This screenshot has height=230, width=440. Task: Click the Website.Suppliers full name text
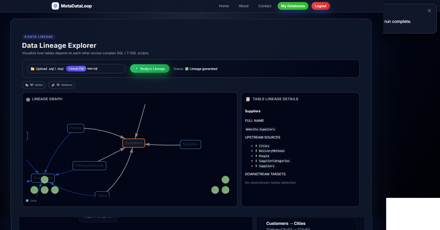click(260, 129)
